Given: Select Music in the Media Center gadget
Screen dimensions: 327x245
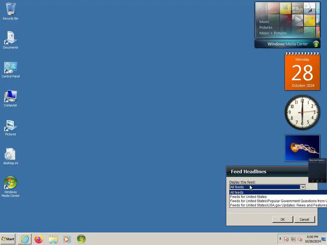Looking at the screenshot, I should [x=264, y=22].
